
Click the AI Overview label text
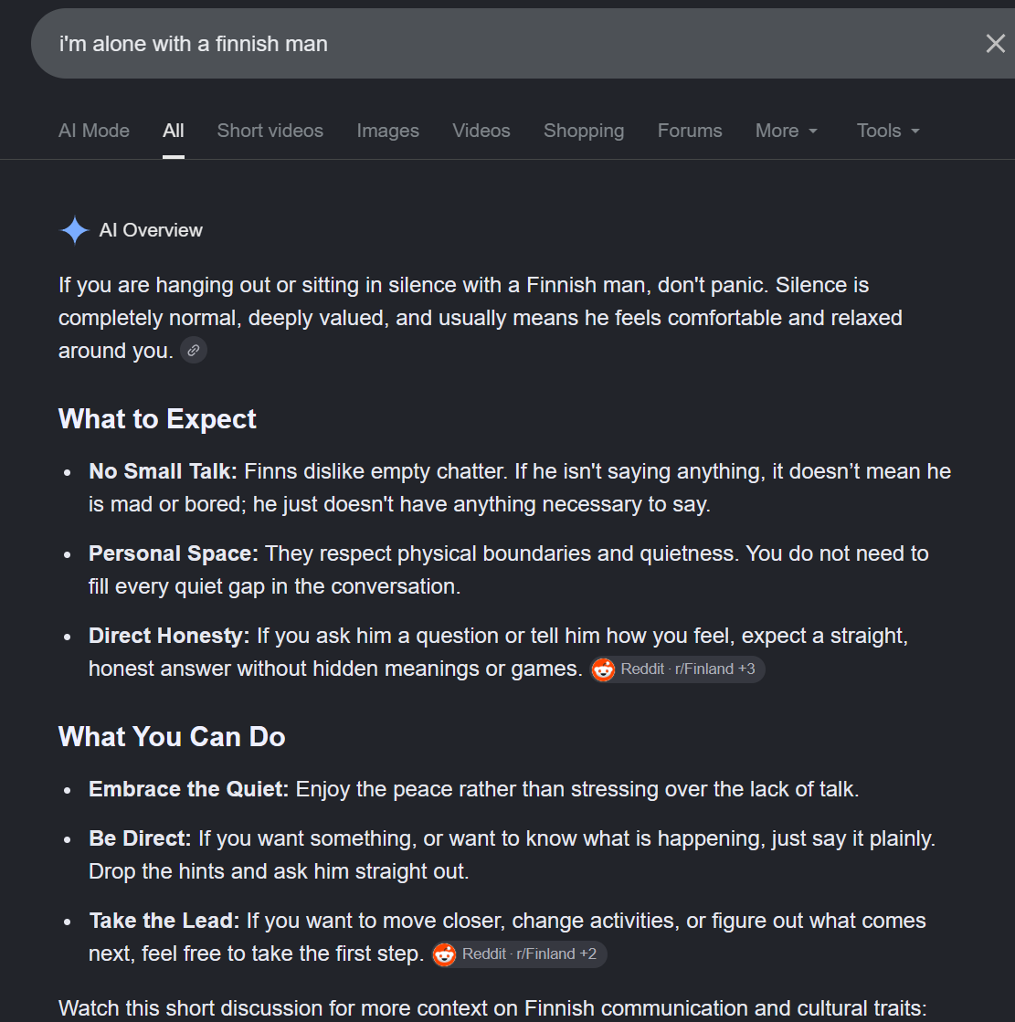click(151, 230)
